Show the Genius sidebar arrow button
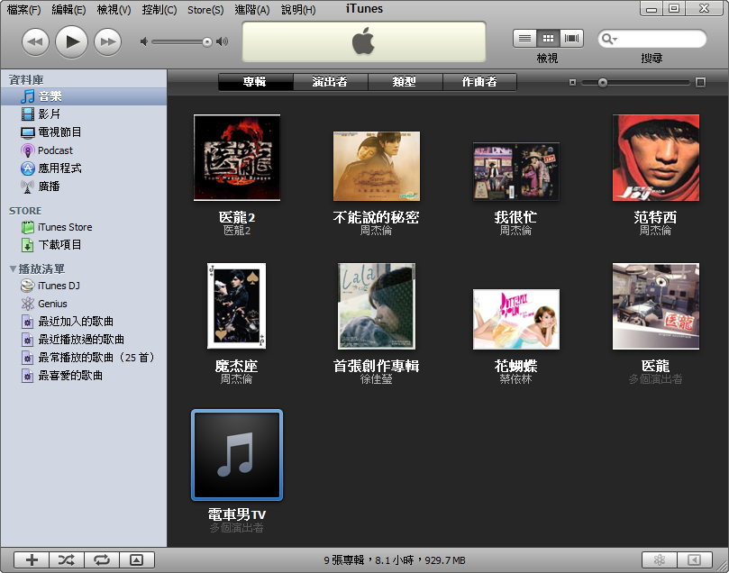Image resolution: width=729 pixels, height=573 pixels. (695, 560)
